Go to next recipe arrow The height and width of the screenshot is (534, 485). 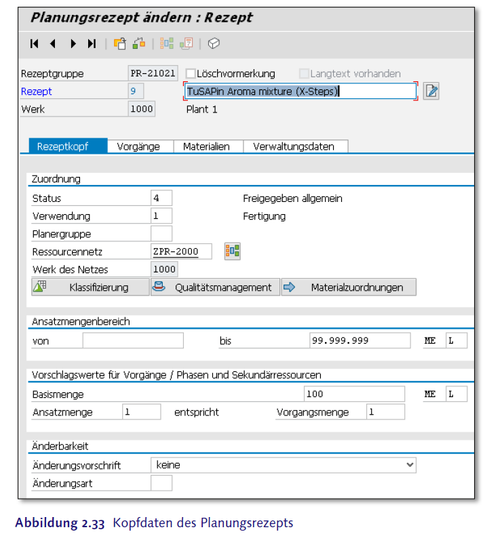(x=73, y=44)
